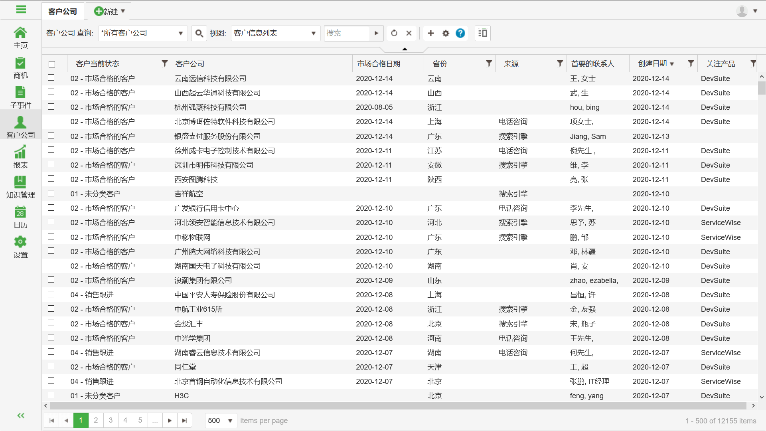This screenshot has height=431, width=766.
Task: Open the 新建 dropdown
Action: (x=109, y=11)
